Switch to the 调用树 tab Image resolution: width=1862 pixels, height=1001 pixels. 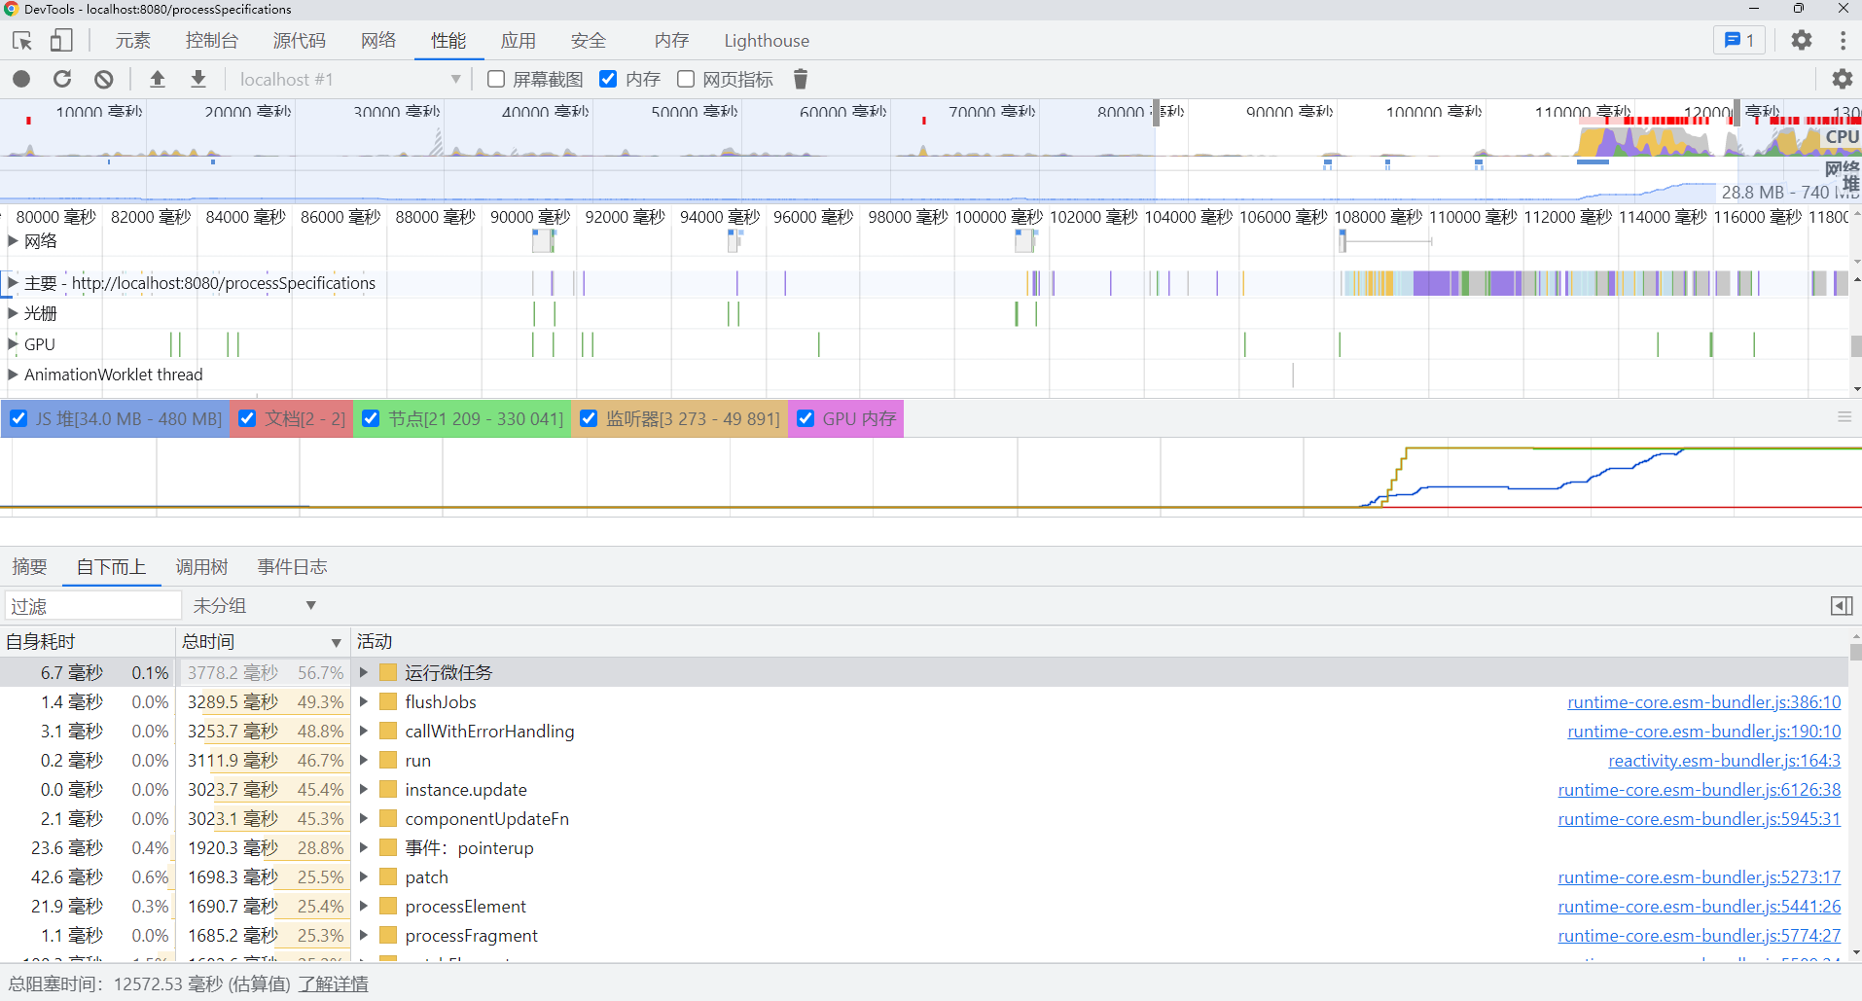point(201,566)
